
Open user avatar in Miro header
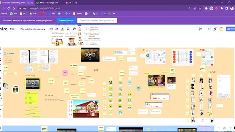point(221,29)
